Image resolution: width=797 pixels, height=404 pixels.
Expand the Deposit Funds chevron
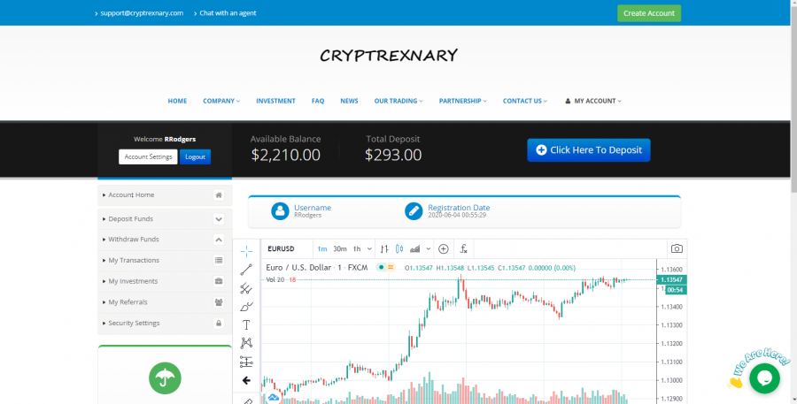(219, 219)
